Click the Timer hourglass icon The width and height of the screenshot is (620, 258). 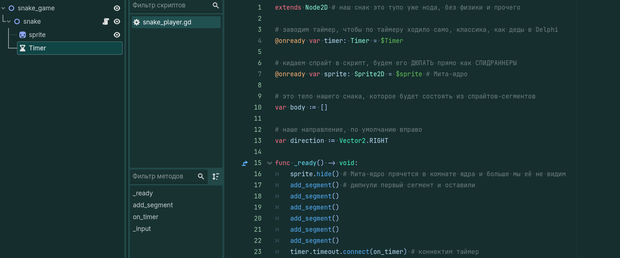click(23, 48)
